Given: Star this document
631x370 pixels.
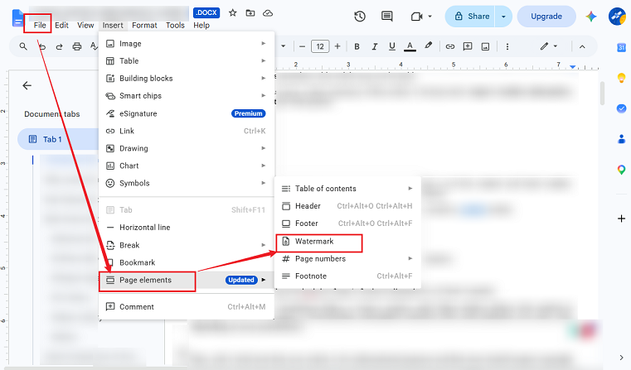Looking at the screenshot, I should coord(233,13).
